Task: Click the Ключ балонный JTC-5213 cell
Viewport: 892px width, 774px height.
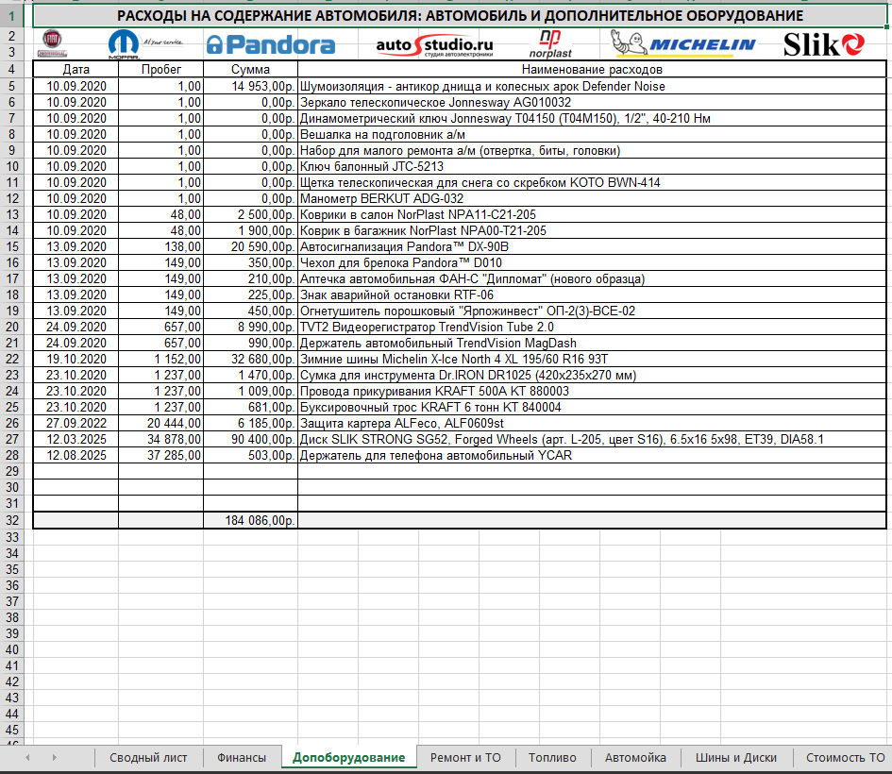Action: 592,167
